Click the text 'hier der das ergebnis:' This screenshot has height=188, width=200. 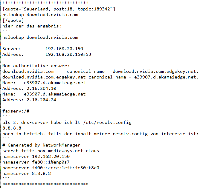click(x=32, y=26)
